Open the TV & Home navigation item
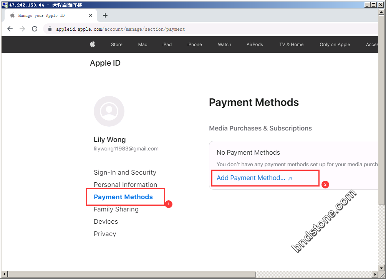386x279 pixels. (291, 45)
